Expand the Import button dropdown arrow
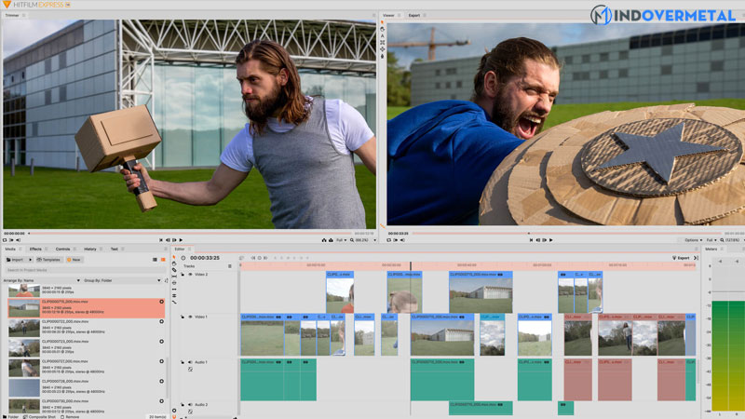Screen dimensions: 745x419 31,260
